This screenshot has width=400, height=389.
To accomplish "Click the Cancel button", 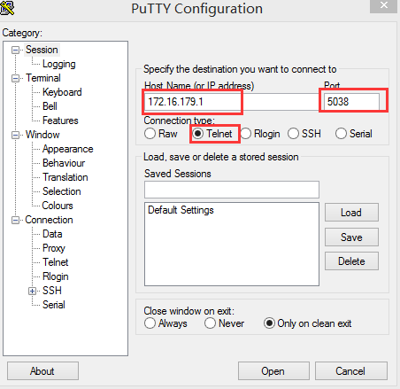I will point(350,371).
